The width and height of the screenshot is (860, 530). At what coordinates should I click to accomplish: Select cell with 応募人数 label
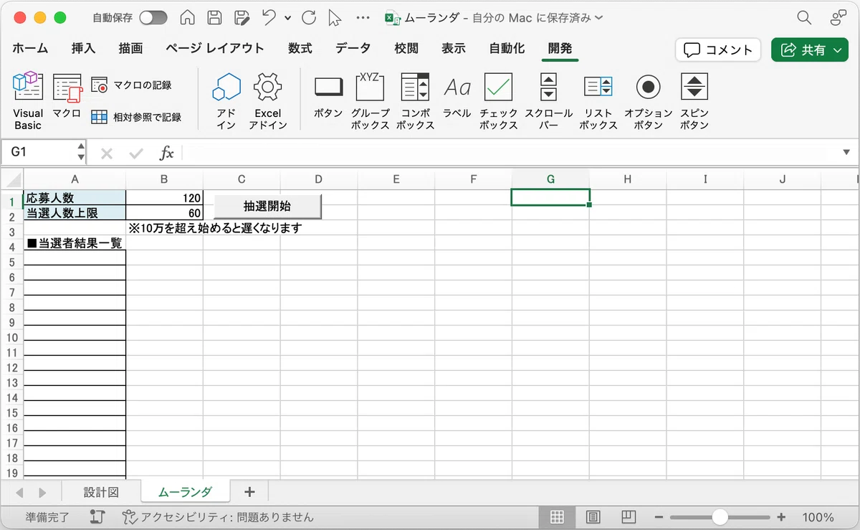[x=75, y=197]
